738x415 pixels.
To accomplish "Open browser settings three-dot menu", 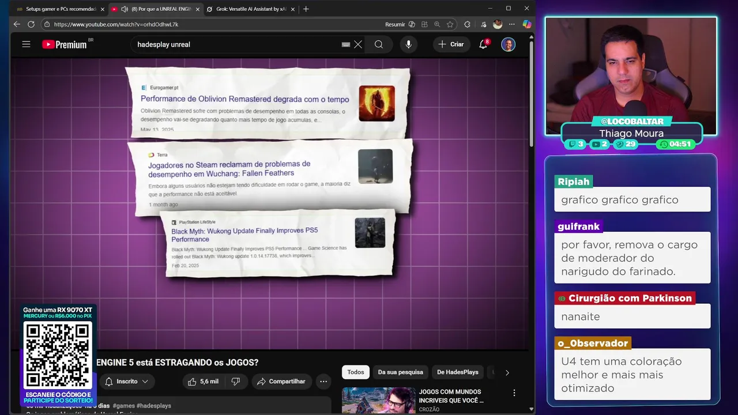I will pos(512,24).
